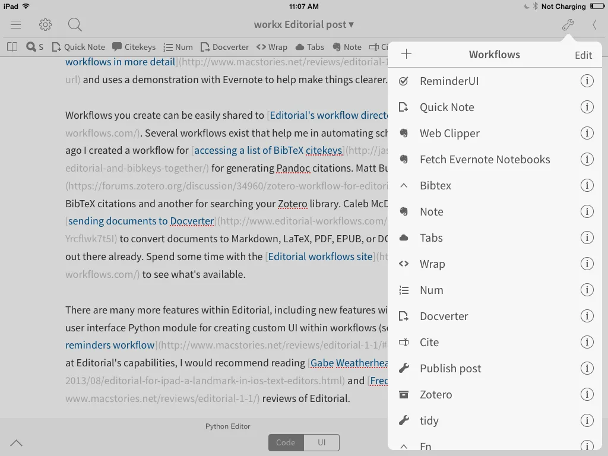Show info for Quick Note workflow
The height and width of the screenshot is (456, 608).
[x=587, y=107]
